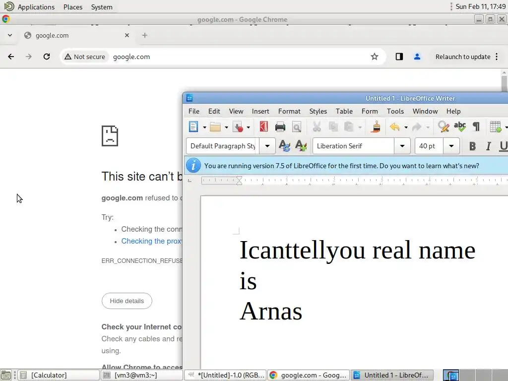Toggle Underline formatting
The image size is (508, 381).
click(x=504, y=146)
